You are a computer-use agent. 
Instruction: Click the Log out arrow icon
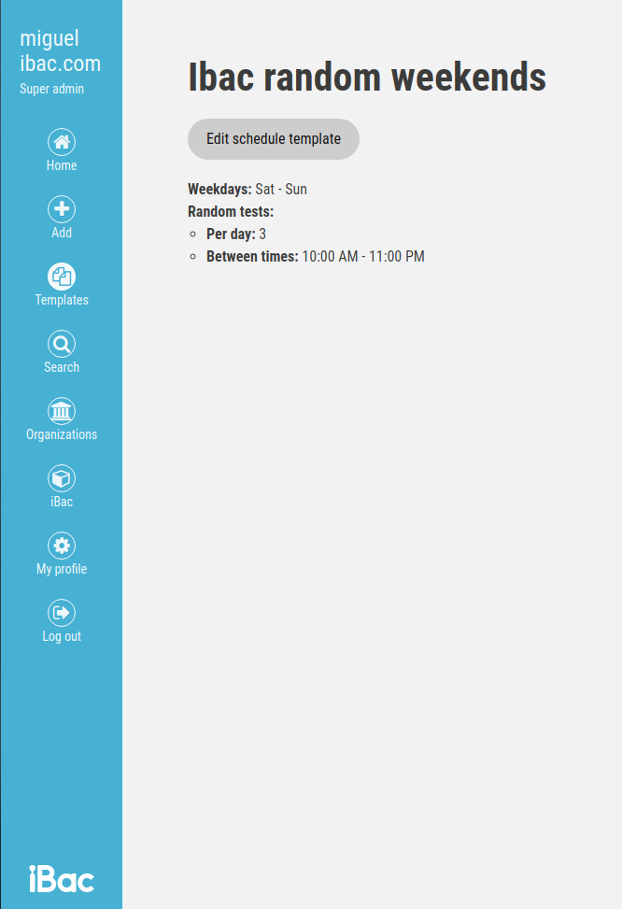[62, 613]
